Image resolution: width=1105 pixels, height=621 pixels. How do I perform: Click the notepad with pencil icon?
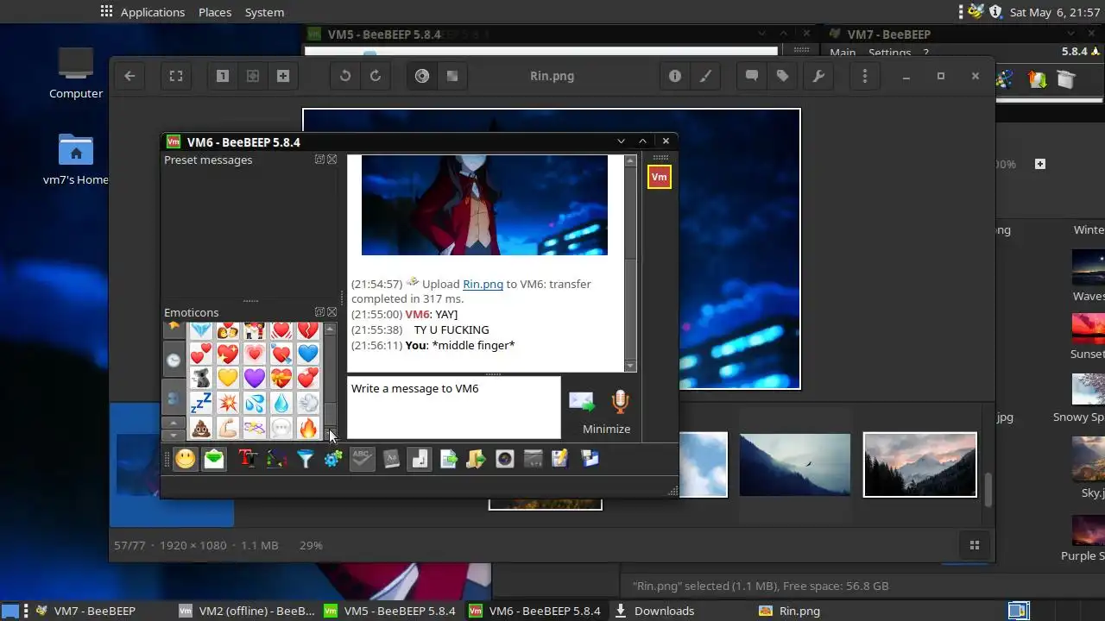(x=560, y=459)
